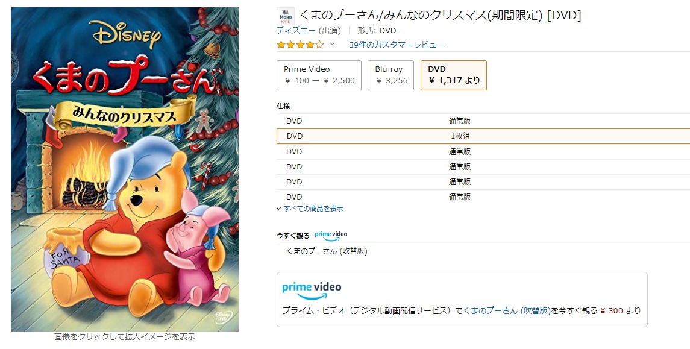Open the くまのプーさん (吹替版) blue link
Image resolution: width=690 pixels, height=349 pixels.
[507, 311]
